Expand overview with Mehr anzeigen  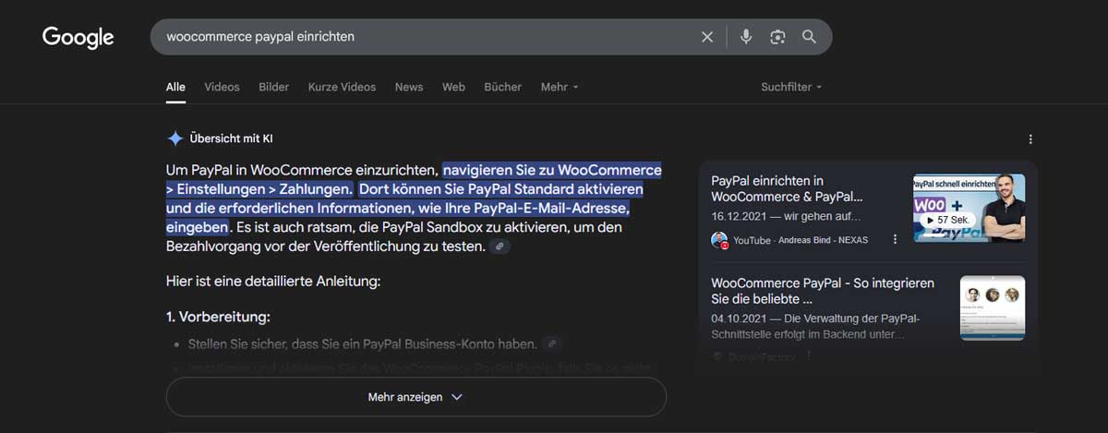[x=415, y=397]
